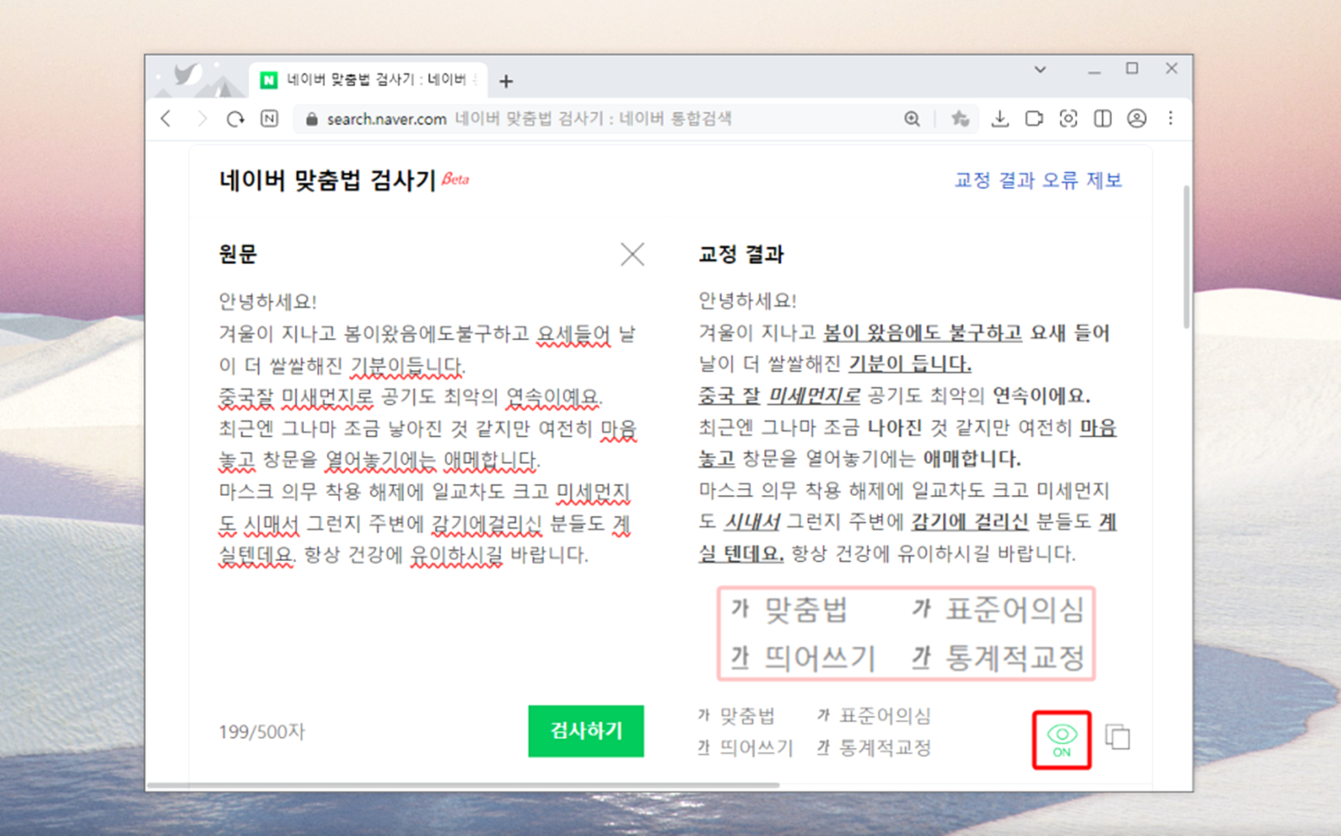Open the zoom magnifier in address bar
This screenshot has height=836, width=1341.
coord(911,119)
